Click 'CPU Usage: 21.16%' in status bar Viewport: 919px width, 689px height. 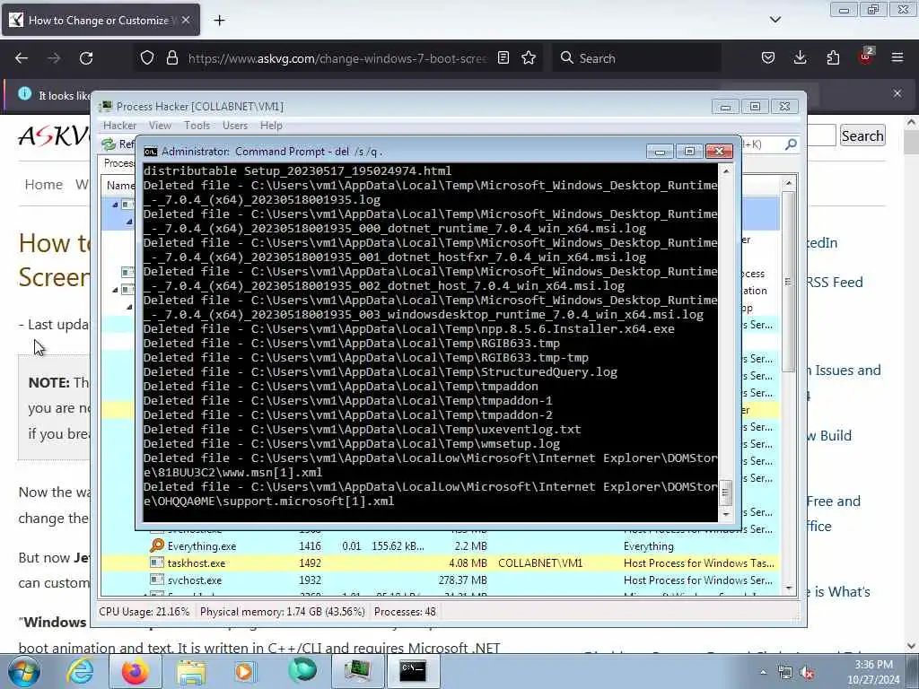(144, 612)
